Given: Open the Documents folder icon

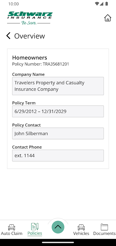Looking at the screenshot, I should 104,227.
